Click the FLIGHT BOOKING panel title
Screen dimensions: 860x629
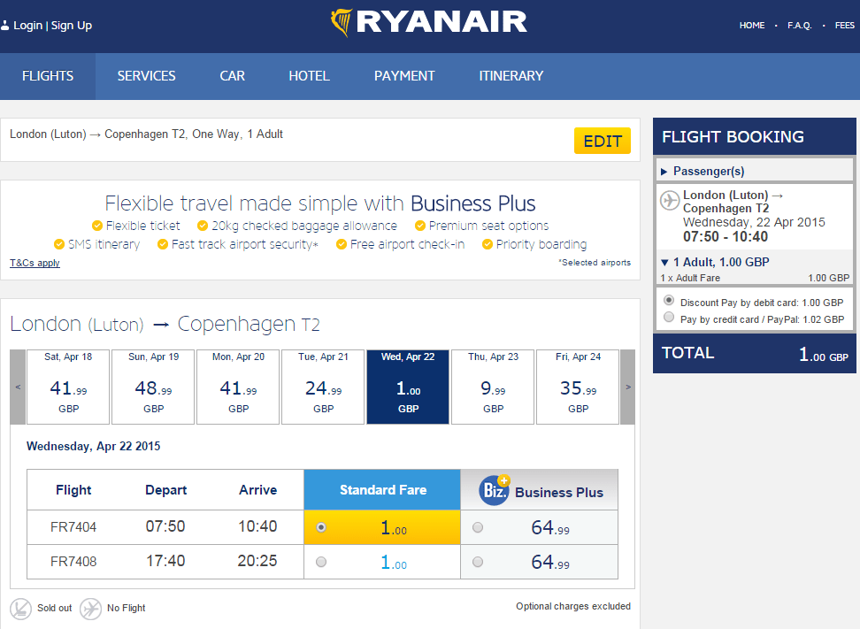click(733, 136)
